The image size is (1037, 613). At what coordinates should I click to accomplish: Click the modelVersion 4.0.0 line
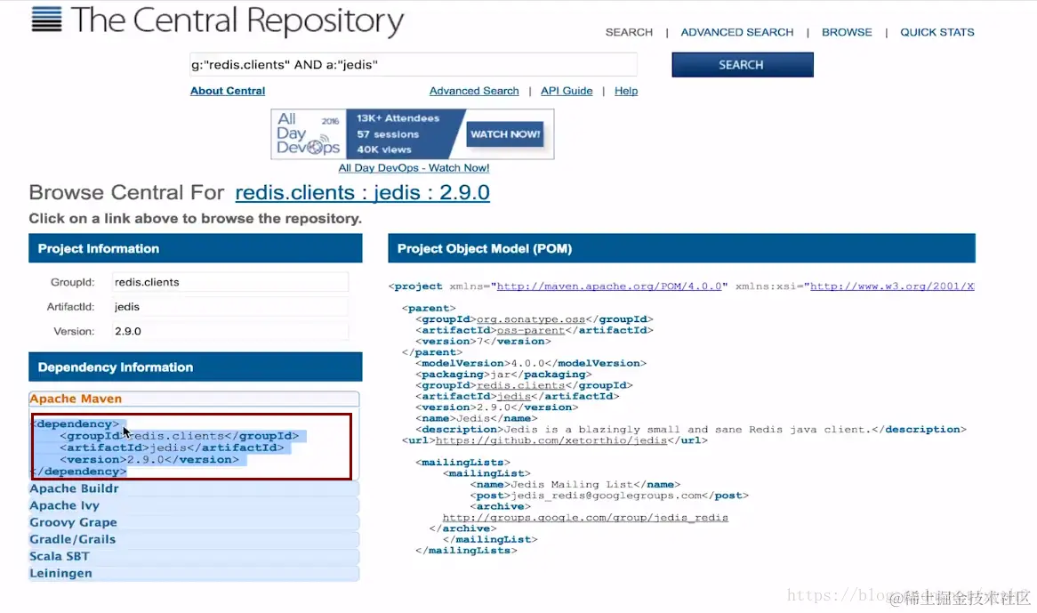pyautogui.click(x=530, y=363)
